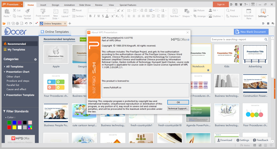Click New Blank Document button
The height and width of the screenshot is (149, 277).
[251, 32]
